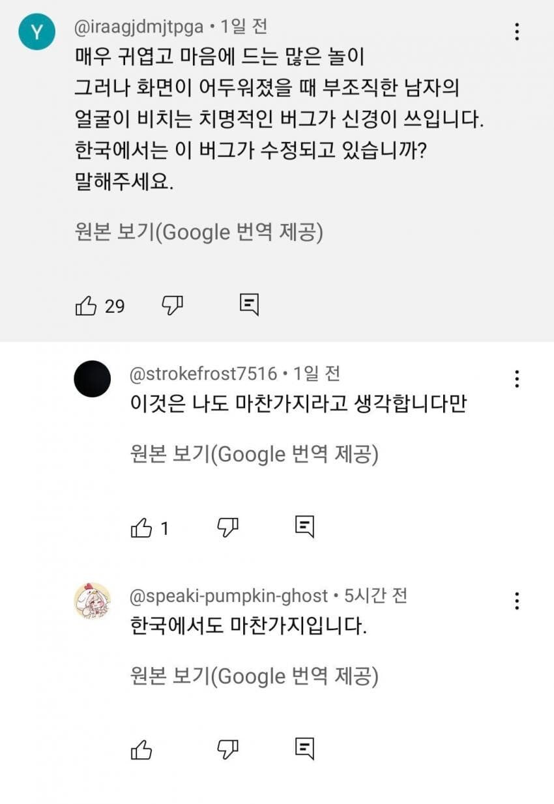Show original text of @strokefrost7516's reply

tap(254, 454)
